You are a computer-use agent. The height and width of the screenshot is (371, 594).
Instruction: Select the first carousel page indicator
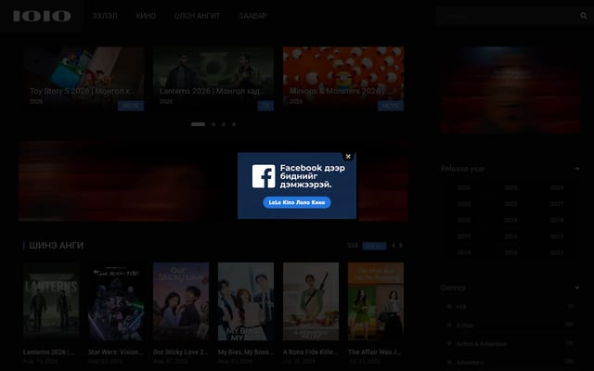coord(198,124)
